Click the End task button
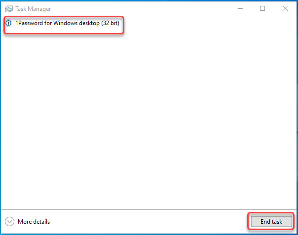The height and width of the screenshot is (235, 298). (271, 221)
